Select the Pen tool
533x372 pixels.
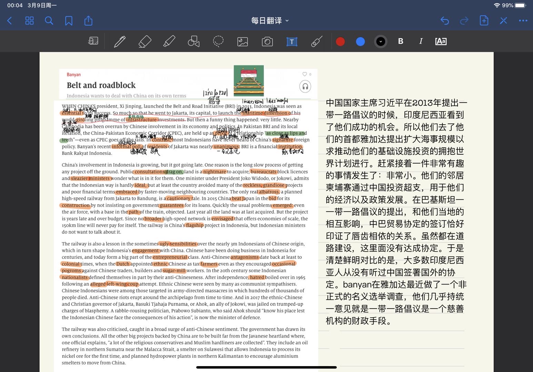tap(120, 41)
